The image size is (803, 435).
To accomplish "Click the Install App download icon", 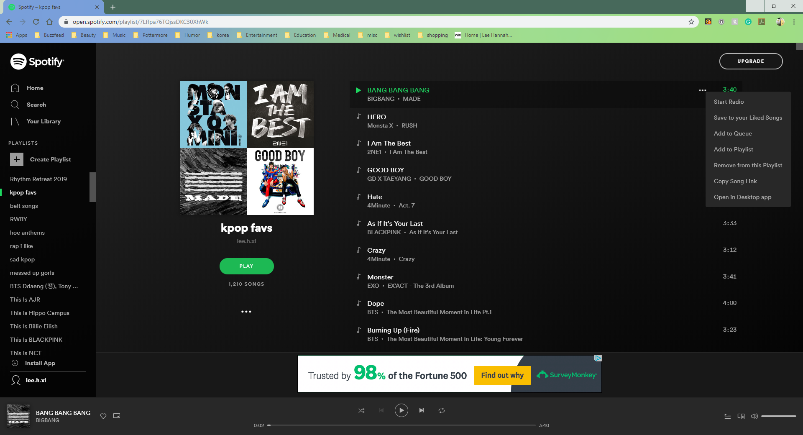I will (15, 363).
